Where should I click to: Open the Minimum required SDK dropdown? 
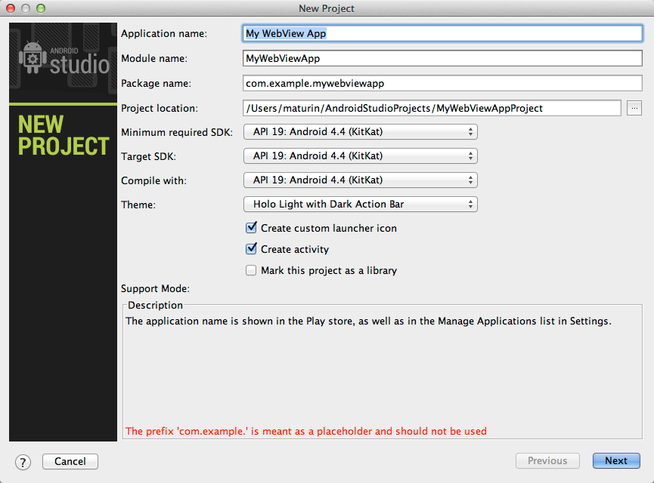point(360,132)
